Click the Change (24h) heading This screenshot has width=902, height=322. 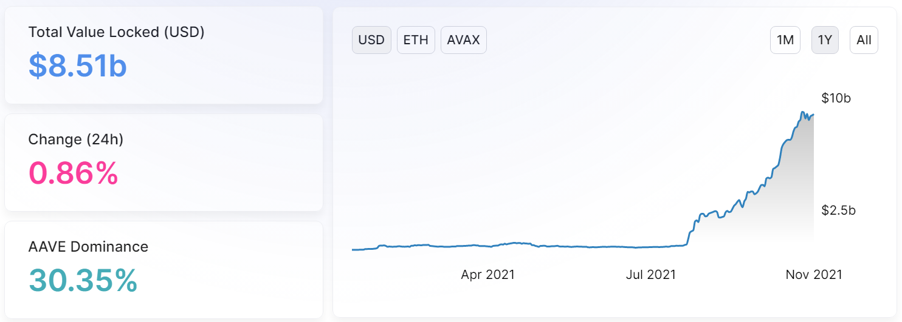click(x=76, y=139)
